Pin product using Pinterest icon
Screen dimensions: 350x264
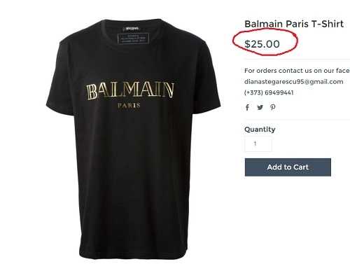click(x=273, y=107)
